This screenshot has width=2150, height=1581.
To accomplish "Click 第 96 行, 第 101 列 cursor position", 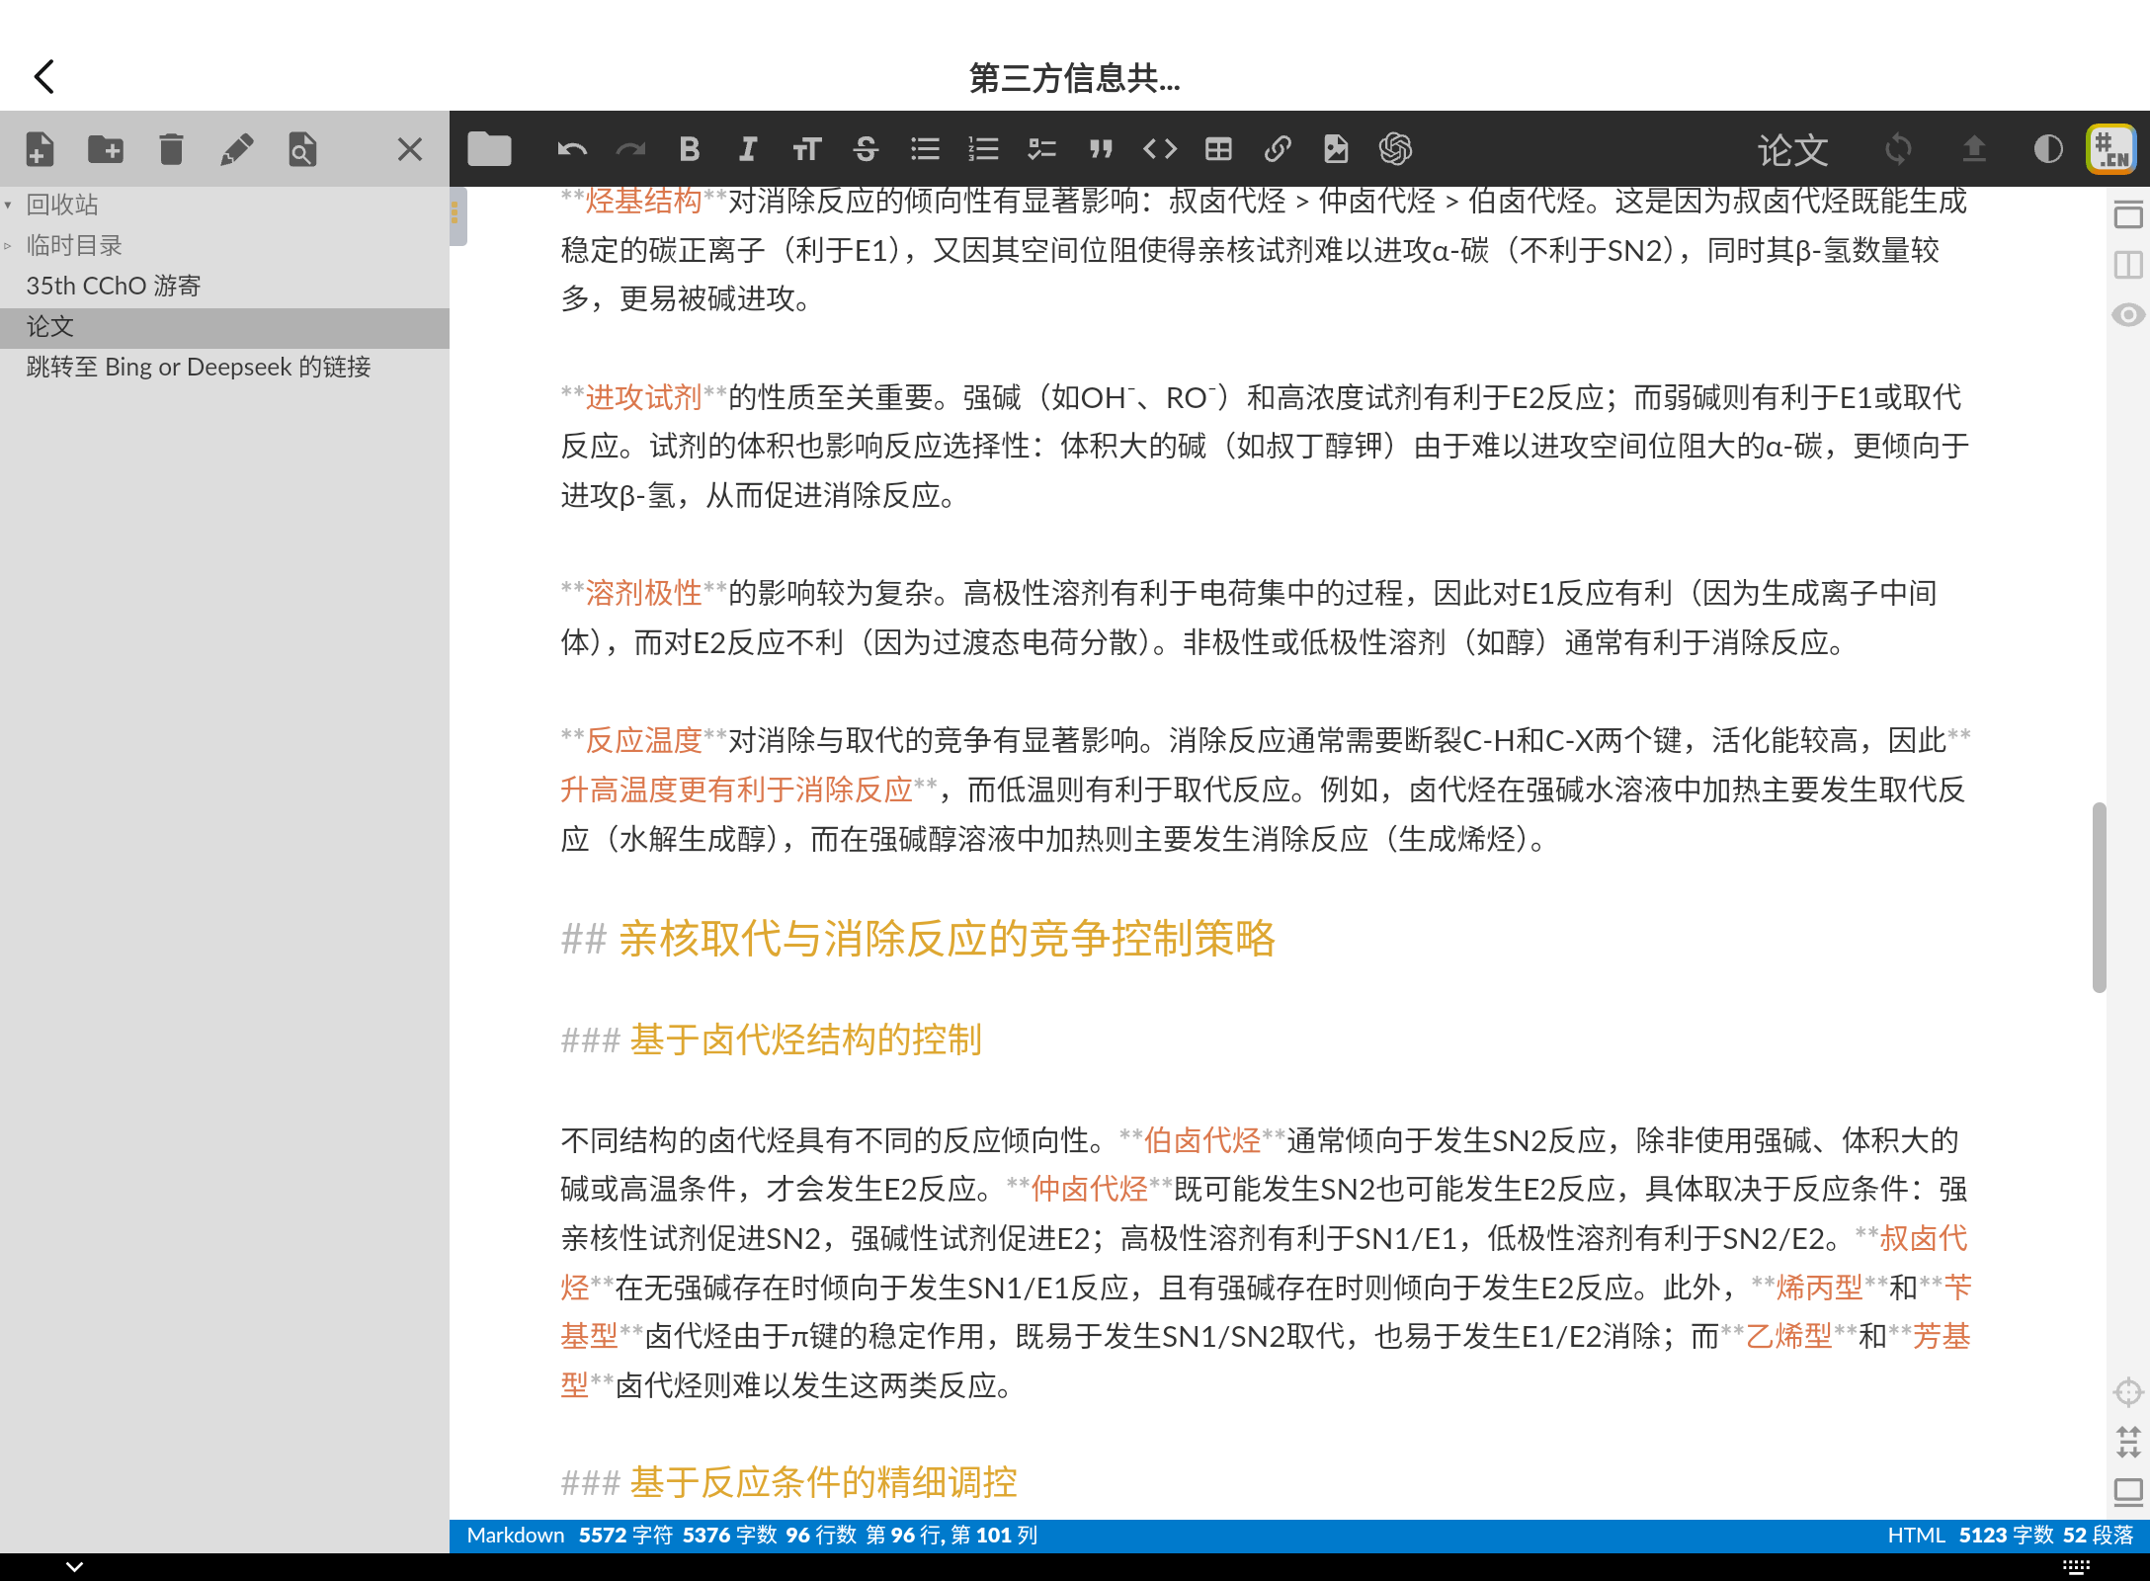I will 951,1535.
